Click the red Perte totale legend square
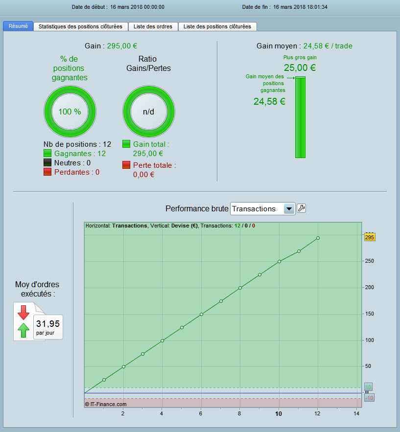 point(126,165)
